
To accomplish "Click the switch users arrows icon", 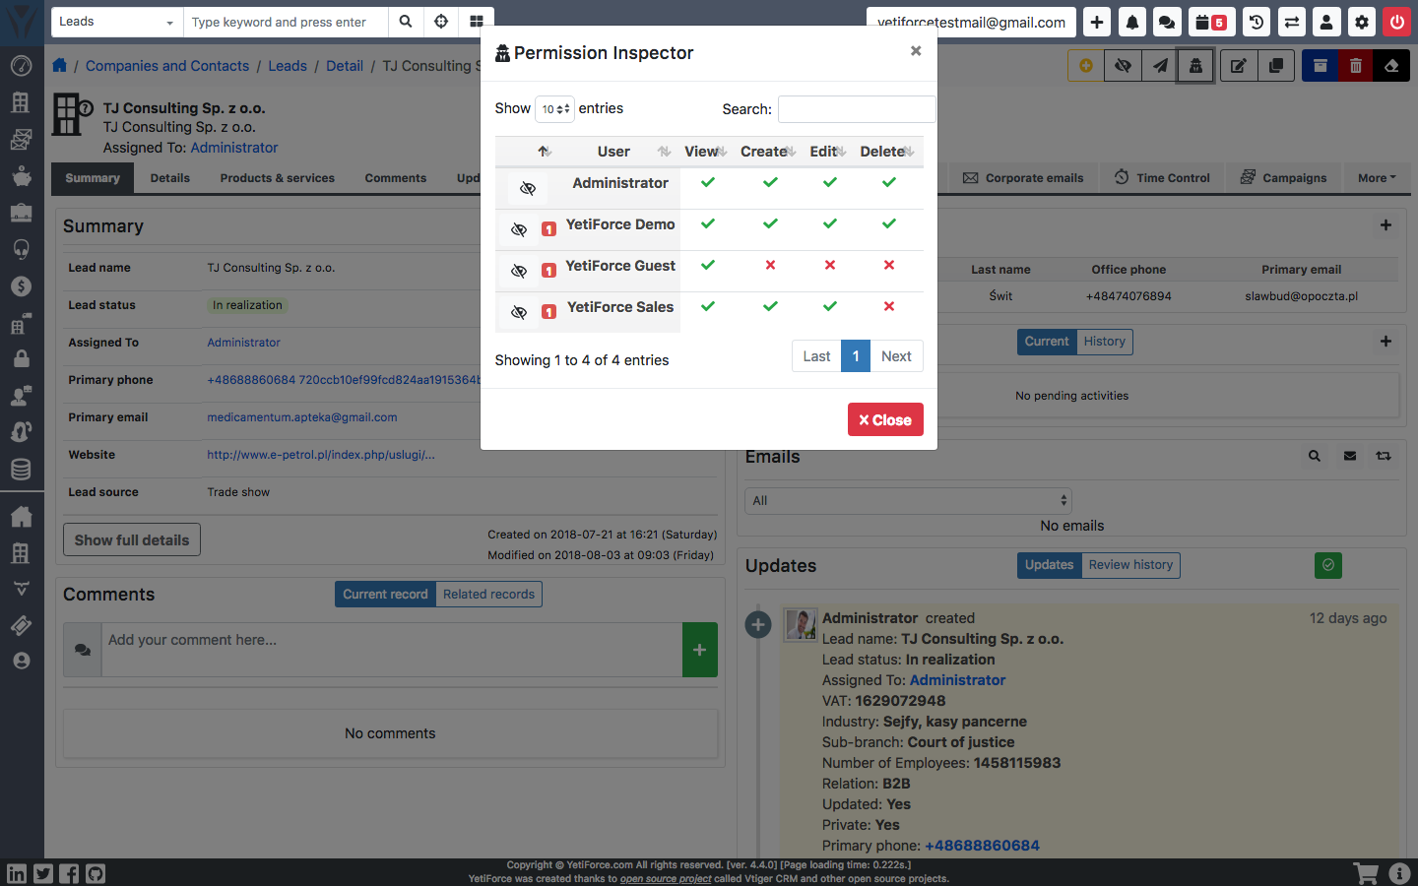I will point(1292,22).
